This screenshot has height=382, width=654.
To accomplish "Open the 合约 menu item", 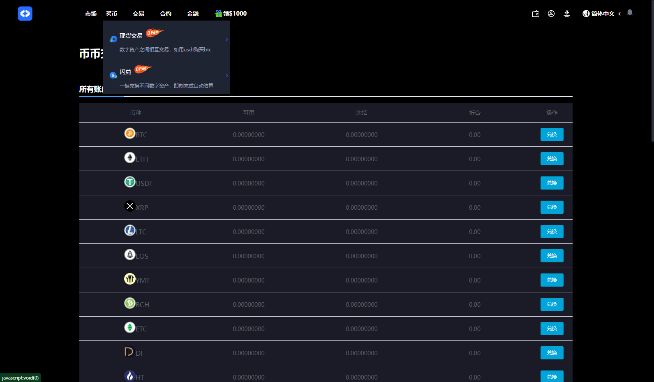I will [x=166, y=14].
